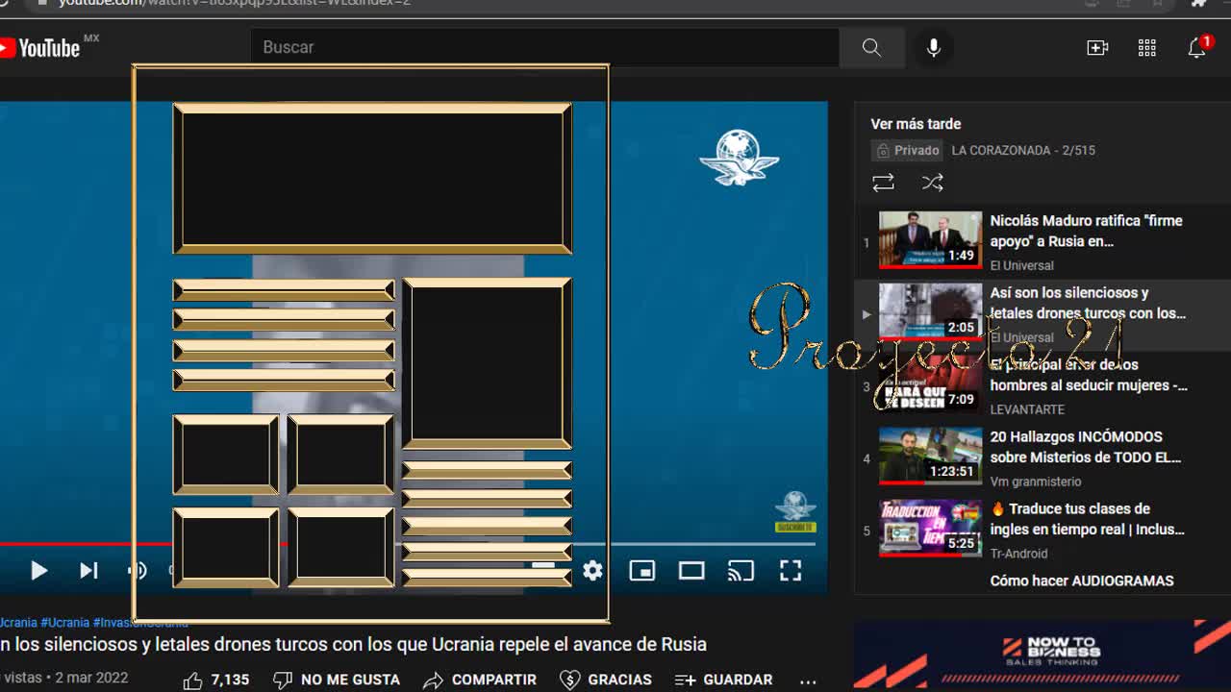Click the Buscar search field
The height and width of the screenshot is (692, 1231).
point(545,47)
